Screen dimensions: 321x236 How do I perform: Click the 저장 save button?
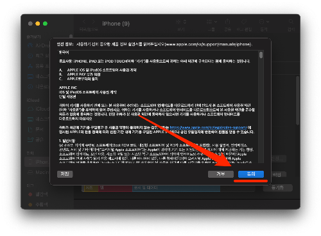pyautogui.click(x=65, y=174)
